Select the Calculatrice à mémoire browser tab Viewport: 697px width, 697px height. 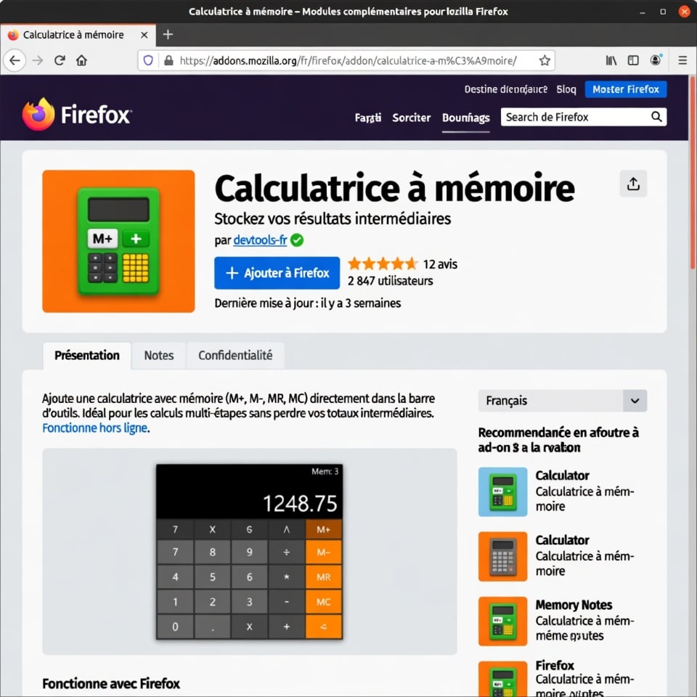click(78, 35)
